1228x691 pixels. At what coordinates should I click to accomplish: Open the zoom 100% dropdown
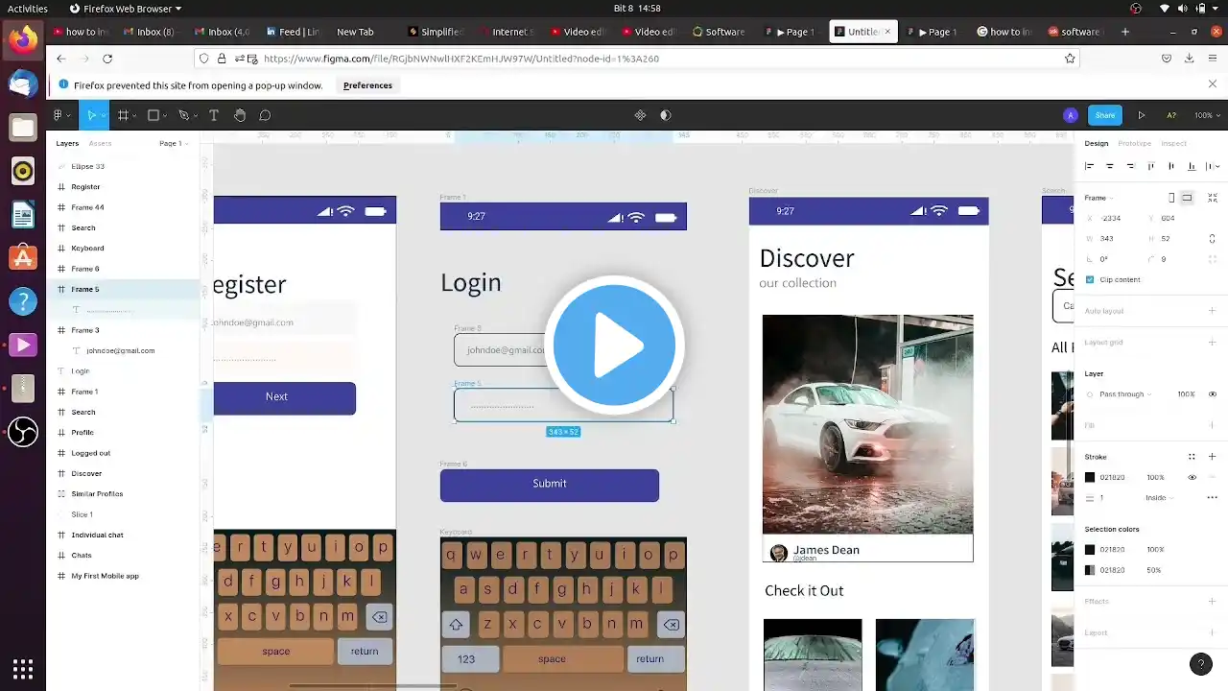[x=1206, y=115]
